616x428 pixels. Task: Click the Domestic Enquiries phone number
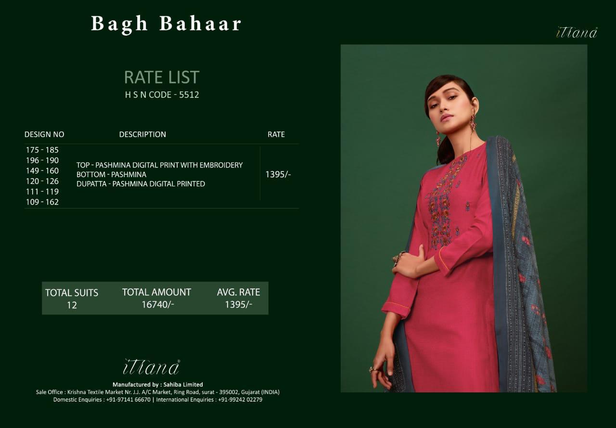[128, 400]
